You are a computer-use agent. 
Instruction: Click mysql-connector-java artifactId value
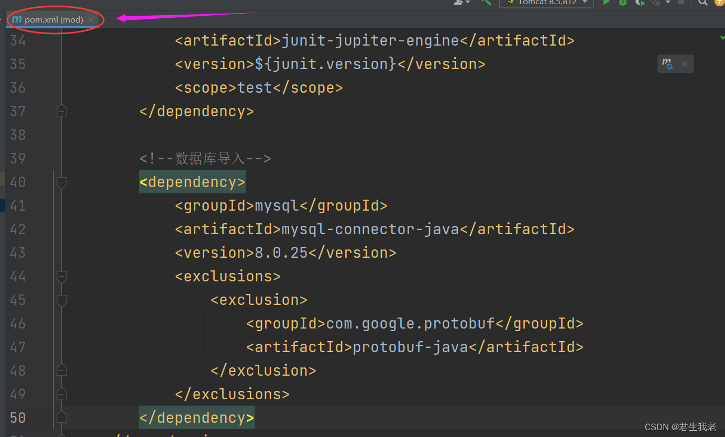370,229
